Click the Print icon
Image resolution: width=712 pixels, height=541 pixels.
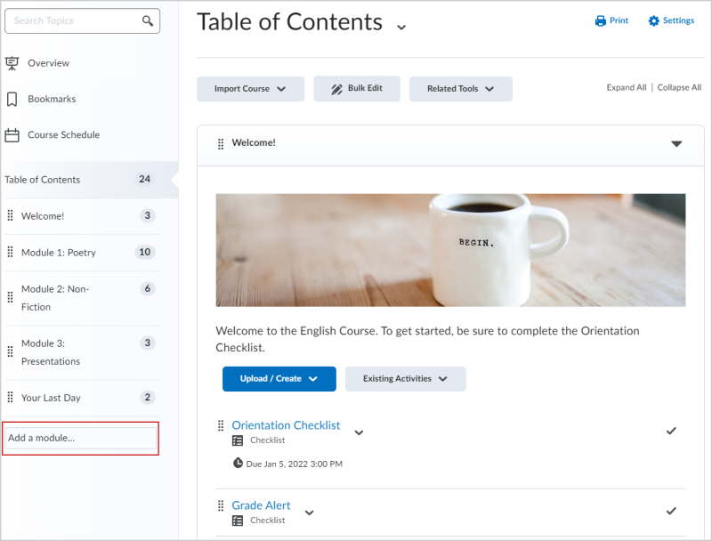tap(601, 20)
